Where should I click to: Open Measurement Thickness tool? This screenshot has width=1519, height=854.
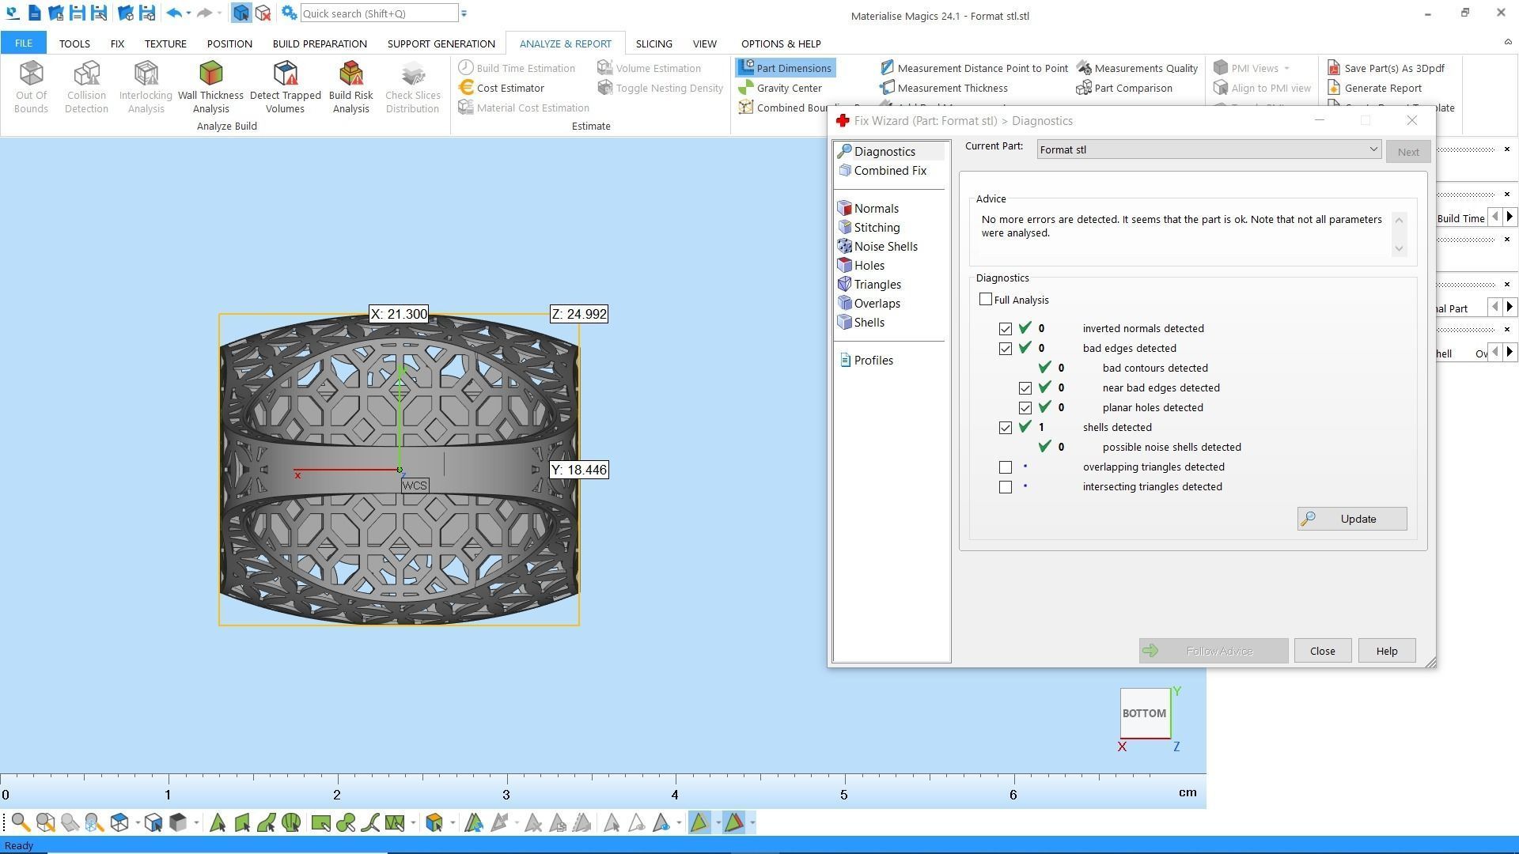[952, 88]
